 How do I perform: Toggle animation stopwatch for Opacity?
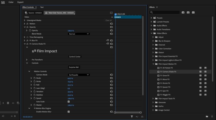(30, 30)
